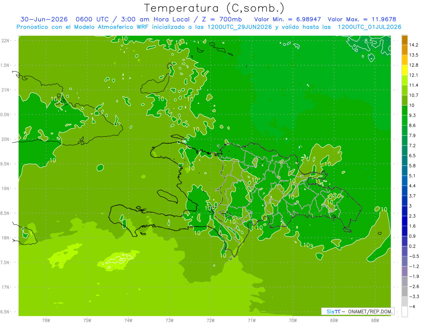Click the "Temperatura (C,somb.)" map title
The width and height of the screenshot is (421, 325).
pos(214,8)
